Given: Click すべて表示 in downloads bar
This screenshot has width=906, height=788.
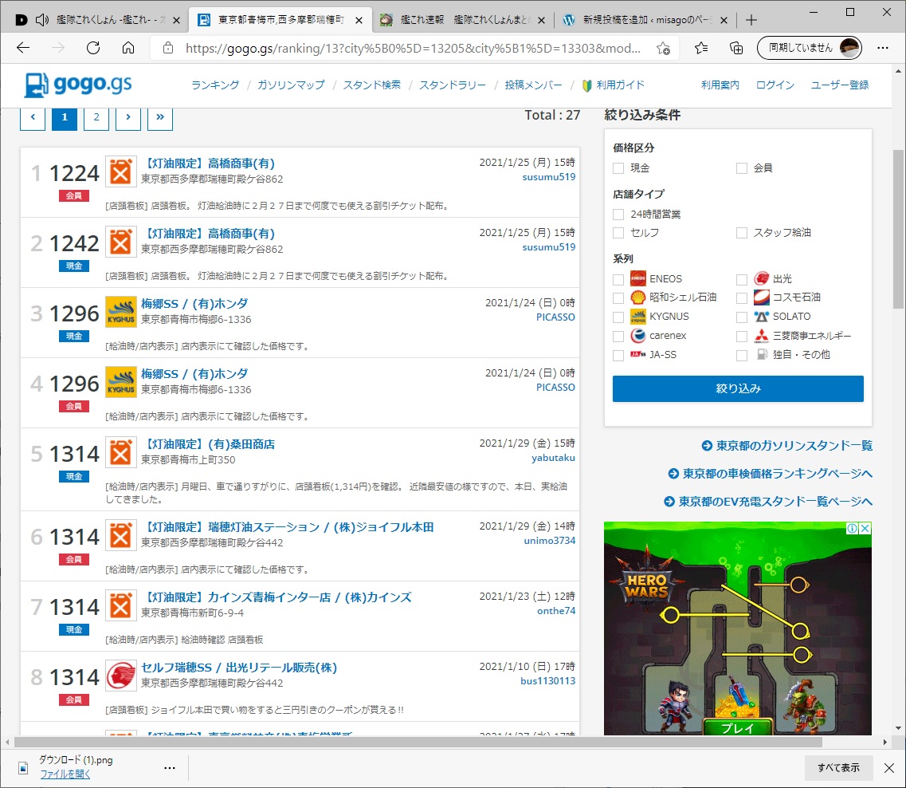Looking at the screenshot, I should [x=838, y=768].
